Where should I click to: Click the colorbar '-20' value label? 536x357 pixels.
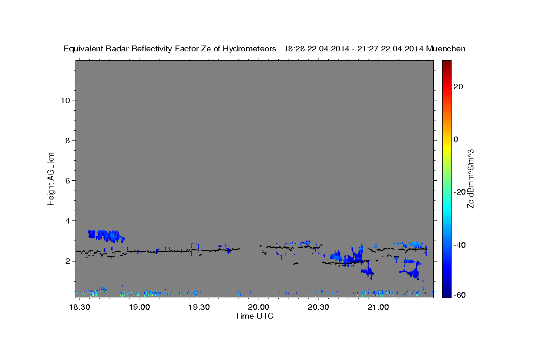tap(459, 192)
